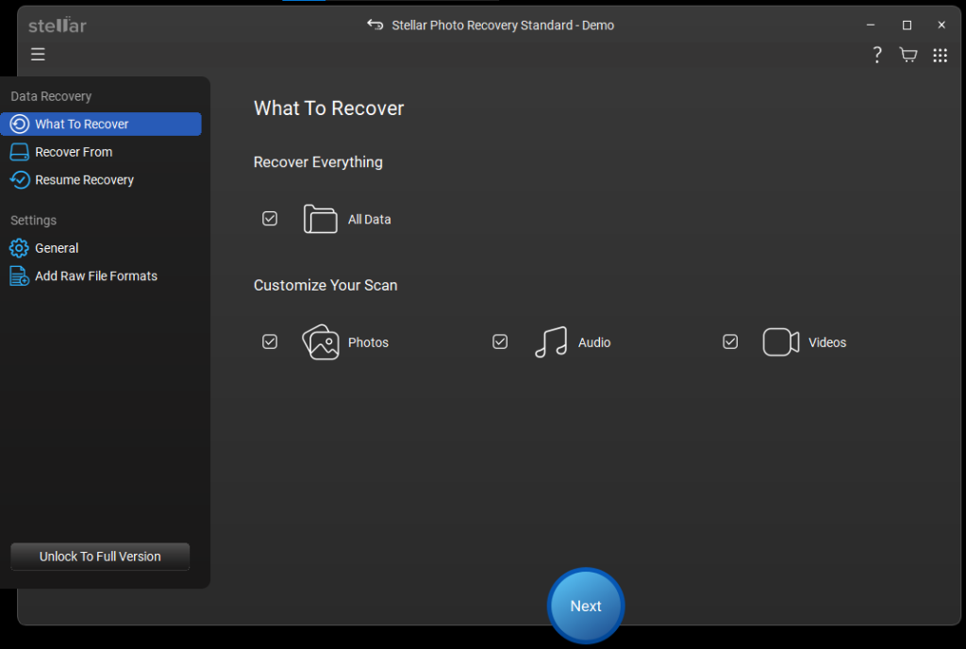Click the window title text
Image resolution: width=966 pixels, height=649 pixels.
coord(503,25)
